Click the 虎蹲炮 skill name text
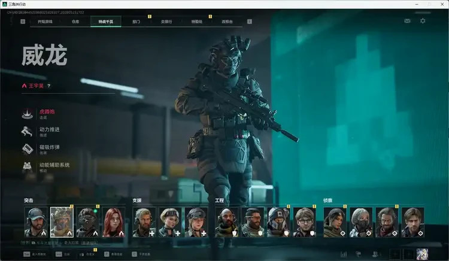 click(47, 111)
